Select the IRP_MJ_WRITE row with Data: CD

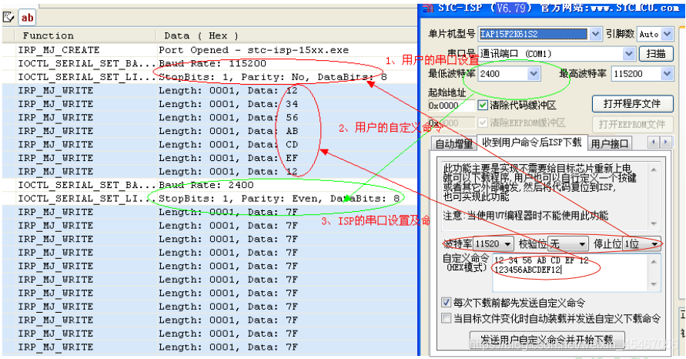(210, 145)
